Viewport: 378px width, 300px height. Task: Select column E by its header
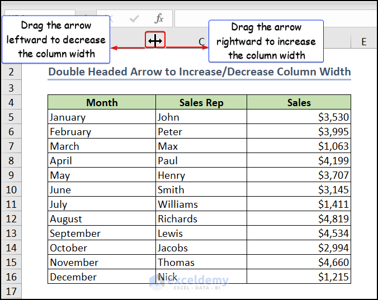coord(364,41)
